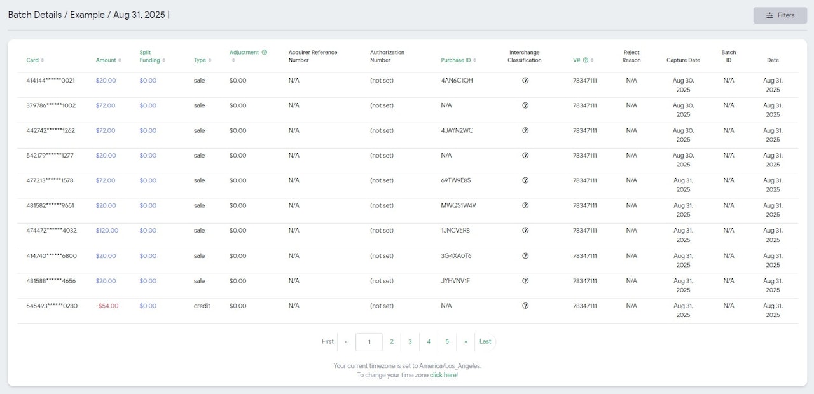
Task: Click the next page » arrow
Action: tap(466, 342)
